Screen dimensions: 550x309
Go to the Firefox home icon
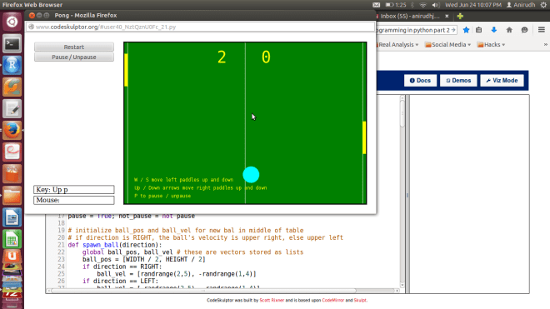(x=509, y=30)
